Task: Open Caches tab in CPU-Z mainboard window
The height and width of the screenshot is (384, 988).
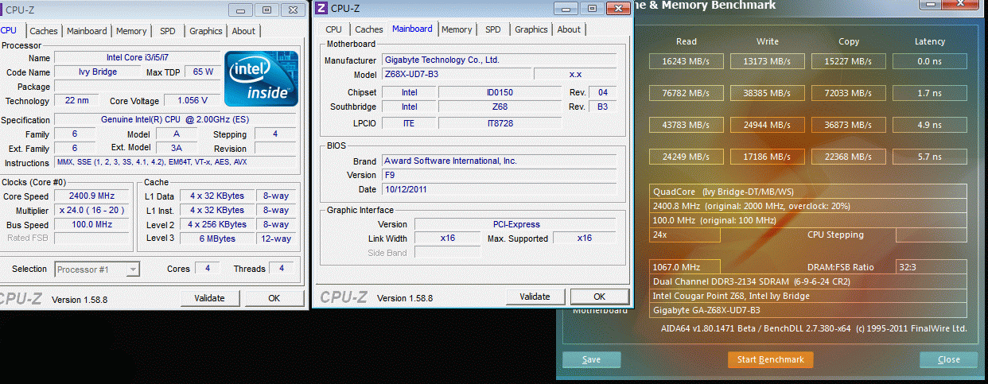Action: (369, 29)
